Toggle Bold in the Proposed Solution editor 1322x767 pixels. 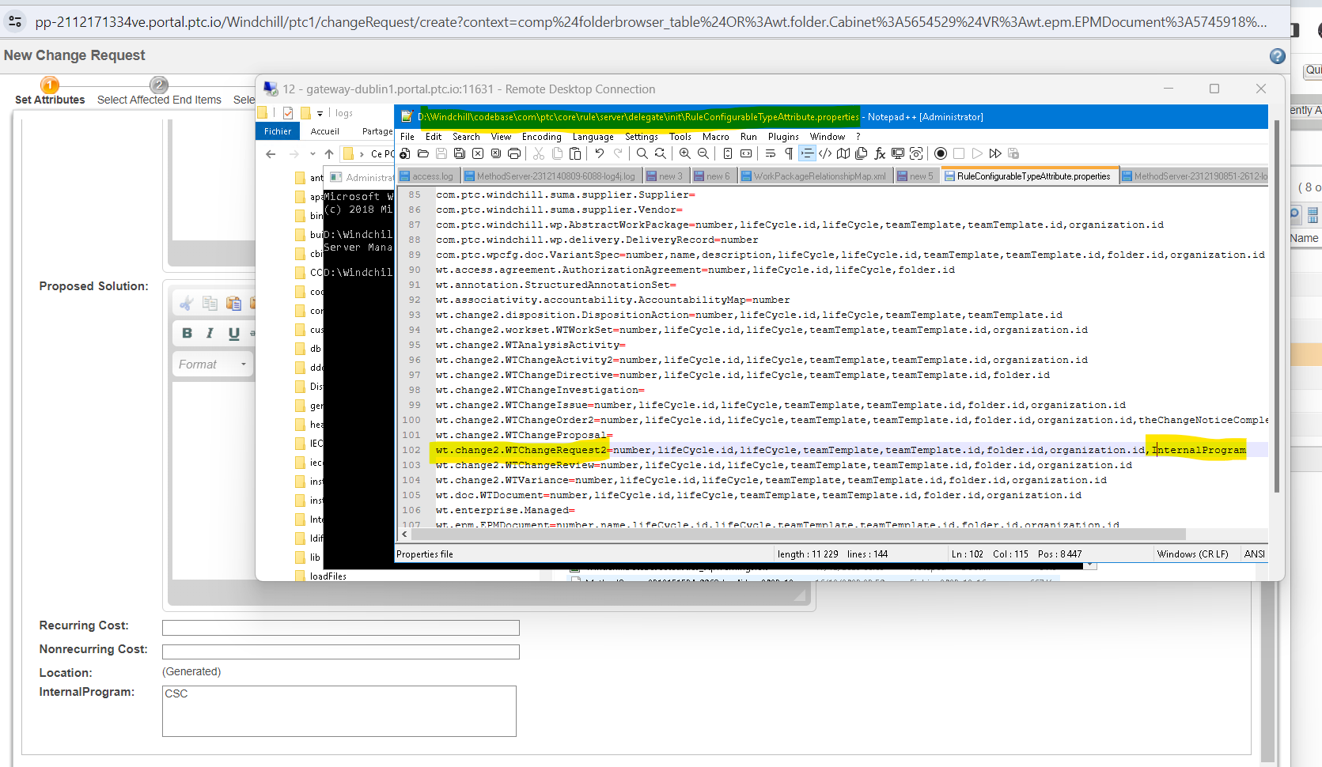tap(187, 333)
